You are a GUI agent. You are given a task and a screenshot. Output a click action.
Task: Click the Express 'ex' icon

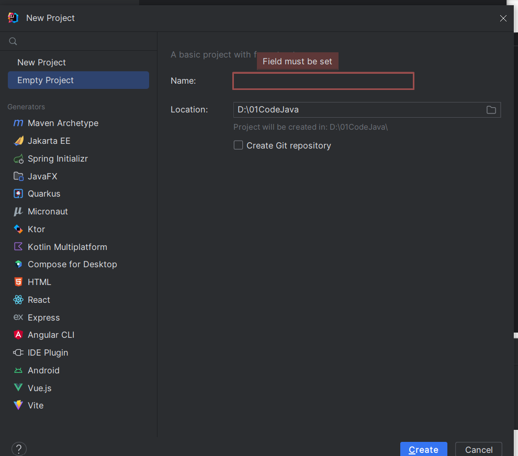pyautogui.click(x=18, y=317)
